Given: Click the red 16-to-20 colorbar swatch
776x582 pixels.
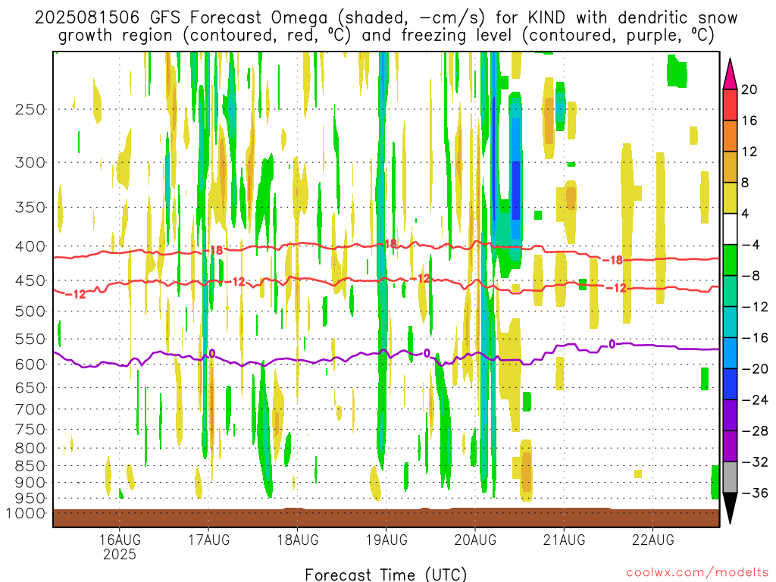Looking at the screenshot, I should [x=730, y=105].
